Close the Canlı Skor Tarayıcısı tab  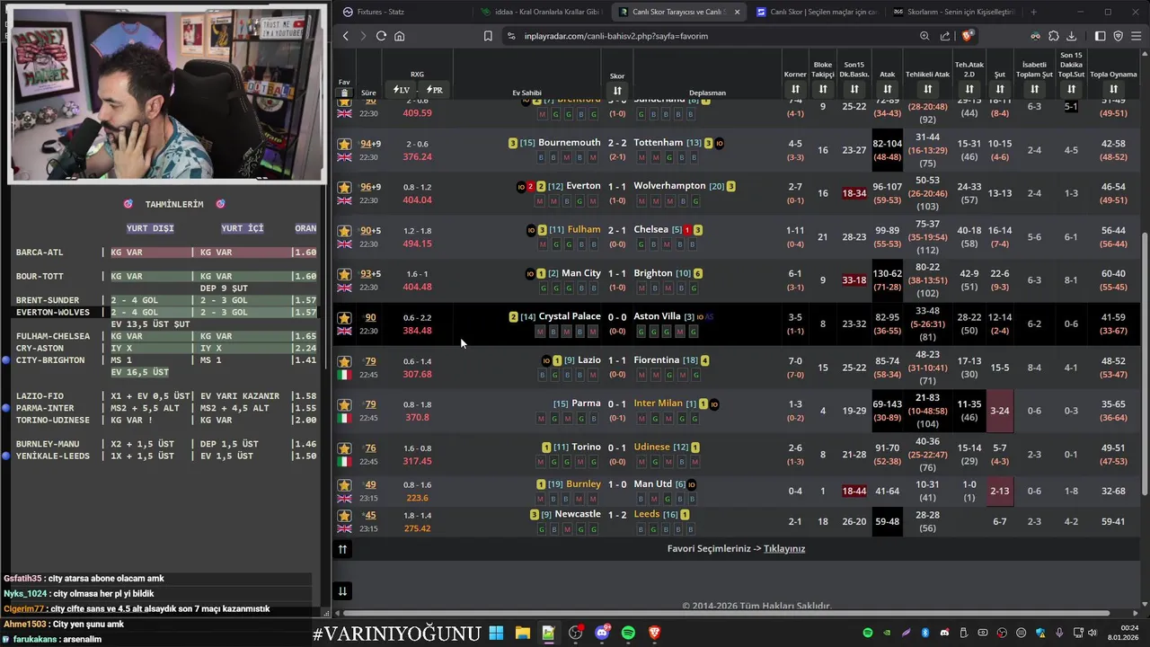737,12
